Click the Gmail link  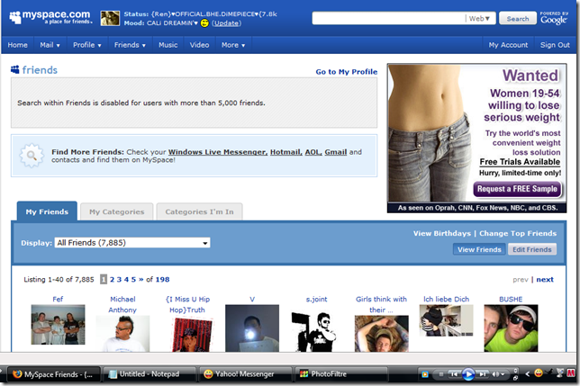click(x=336, y=152)
